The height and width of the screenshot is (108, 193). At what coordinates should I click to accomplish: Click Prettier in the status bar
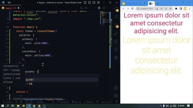point(89,102)
